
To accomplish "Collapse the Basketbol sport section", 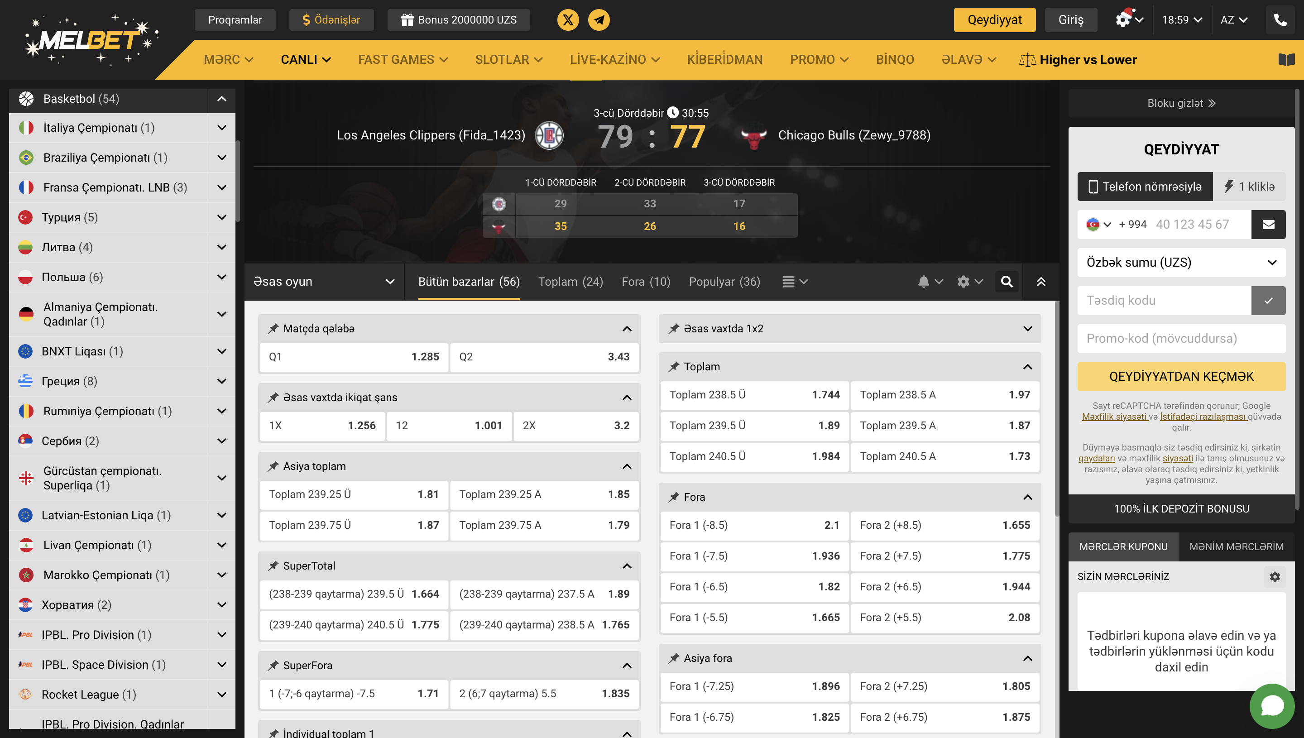I will click(221, 99).
